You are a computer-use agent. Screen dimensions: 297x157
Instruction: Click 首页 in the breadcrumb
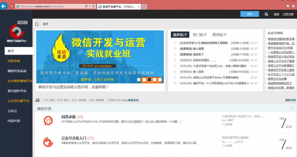click(x=46, y=24)
